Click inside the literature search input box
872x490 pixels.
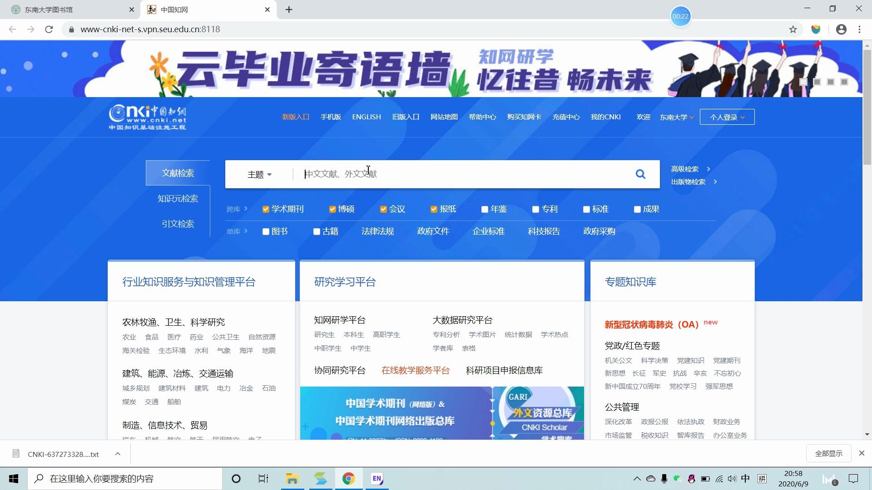[454, 174]
